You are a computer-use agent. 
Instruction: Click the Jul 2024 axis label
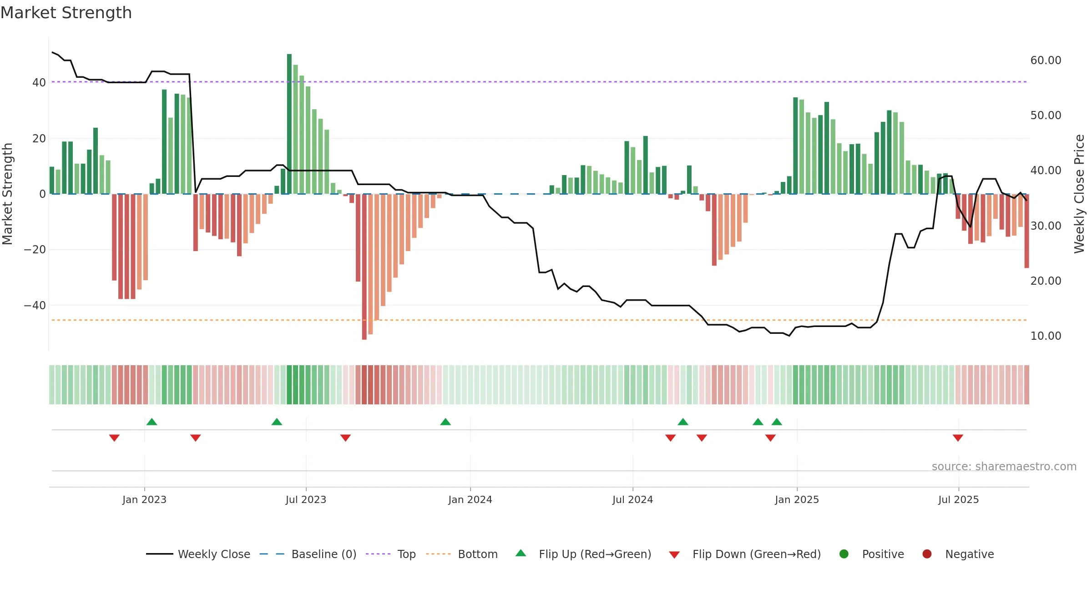[632, 499]
